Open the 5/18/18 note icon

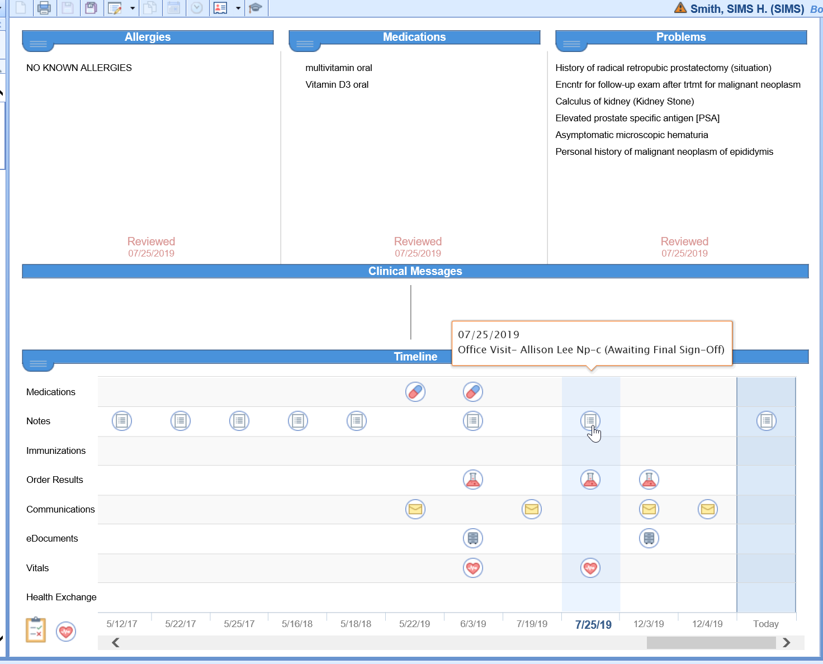(x=357, y=421)
